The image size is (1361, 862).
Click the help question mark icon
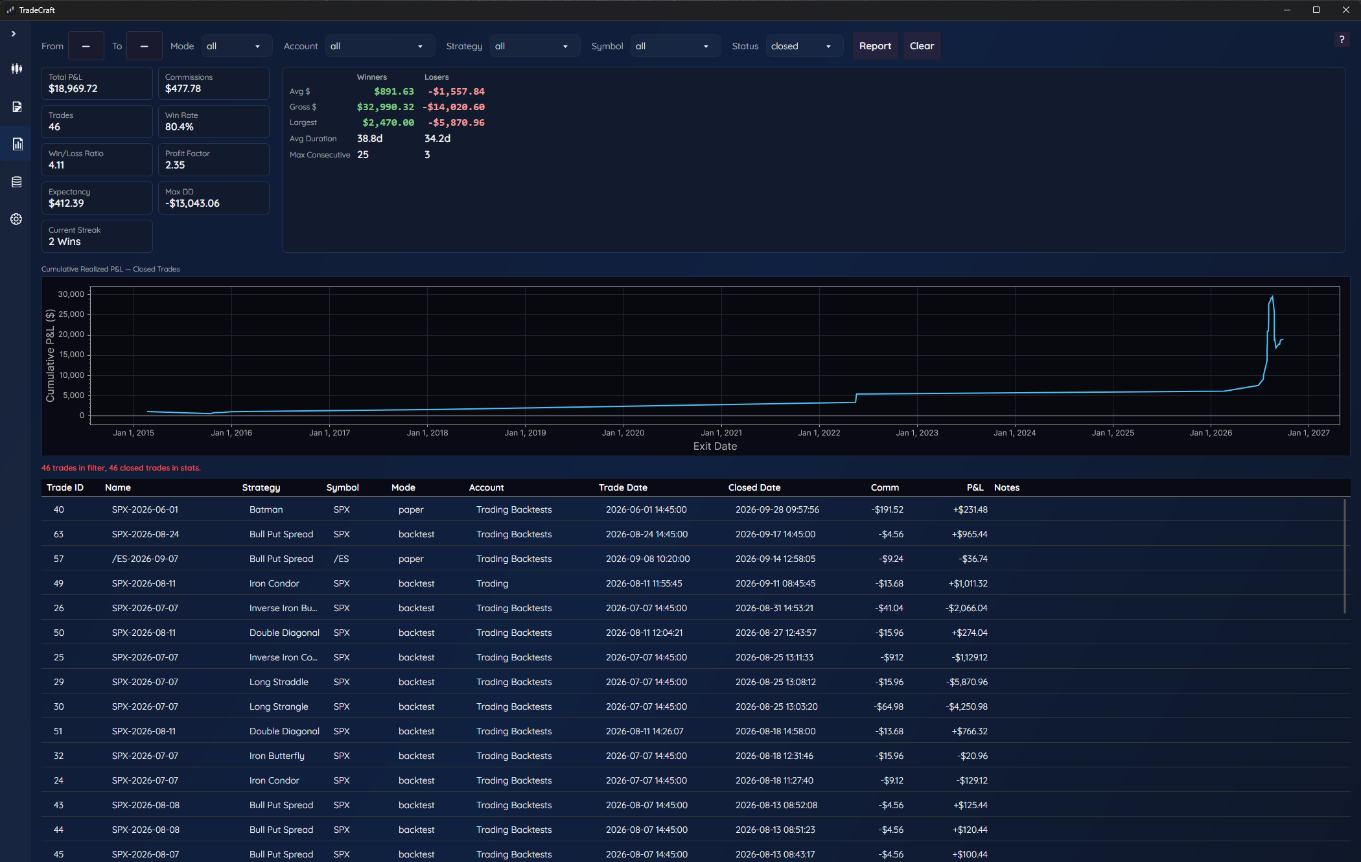[x=1342, y=40]
